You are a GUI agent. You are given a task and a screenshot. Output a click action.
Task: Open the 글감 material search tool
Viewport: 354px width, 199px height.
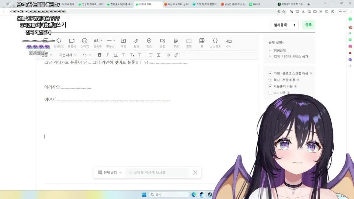(163, 43)
